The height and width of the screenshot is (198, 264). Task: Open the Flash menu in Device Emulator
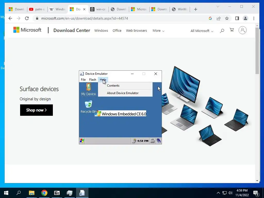tap(93, 80)
